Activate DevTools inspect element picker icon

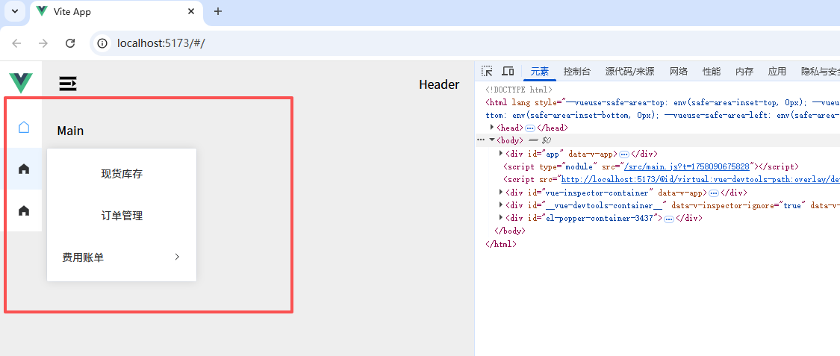tap(486, 71)
